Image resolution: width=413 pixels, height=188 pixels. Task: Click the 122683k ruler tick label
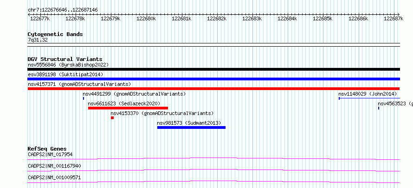click(252, 18)
